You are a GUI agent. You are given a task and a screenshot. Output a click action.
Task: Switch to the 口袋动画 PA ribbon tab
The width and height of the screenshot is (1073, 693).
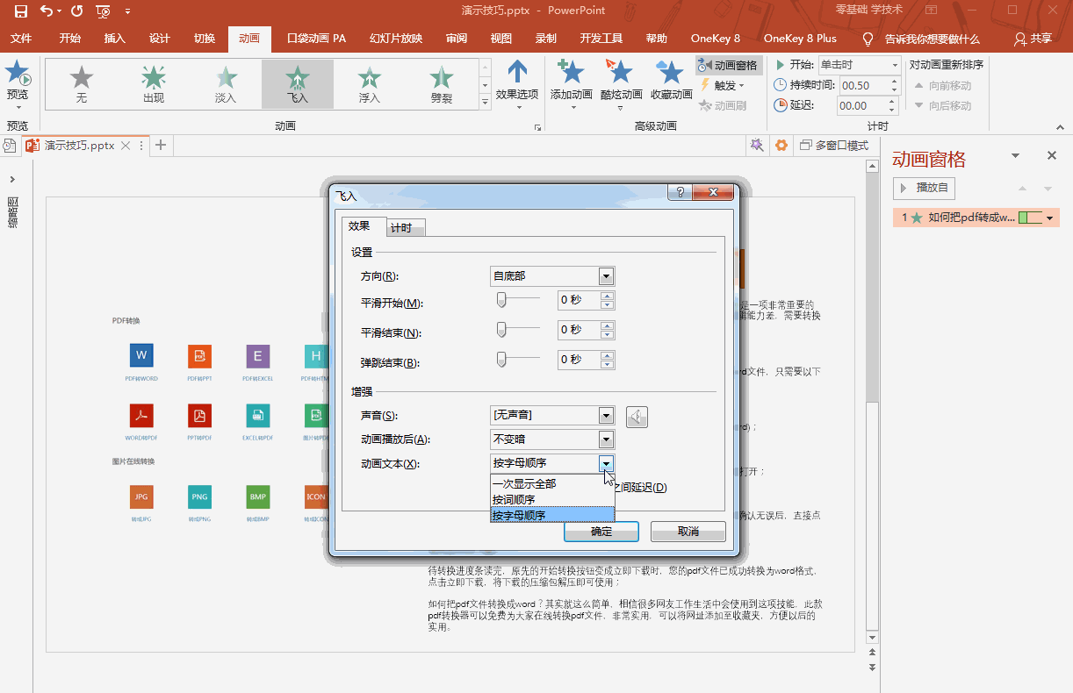click(x=316, y=39)
